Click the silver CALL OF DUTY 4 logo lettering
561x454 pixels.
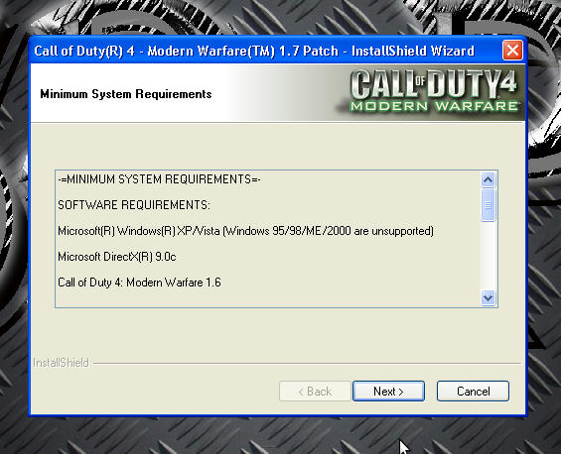(x=434, y=84)
